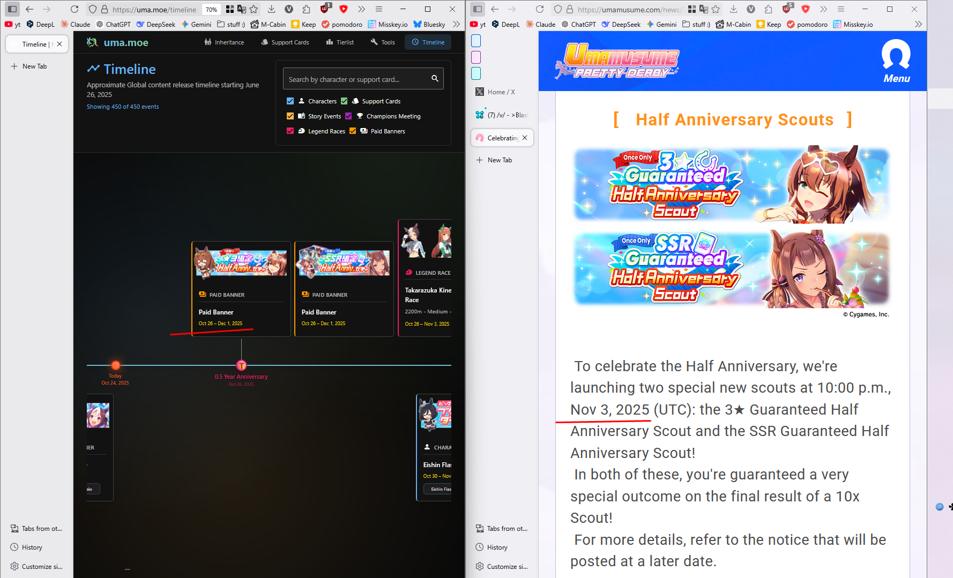Switch to the /v/ tab in right window
The width and height of the screenshot is (953, 578).
(x=502, y=115)
